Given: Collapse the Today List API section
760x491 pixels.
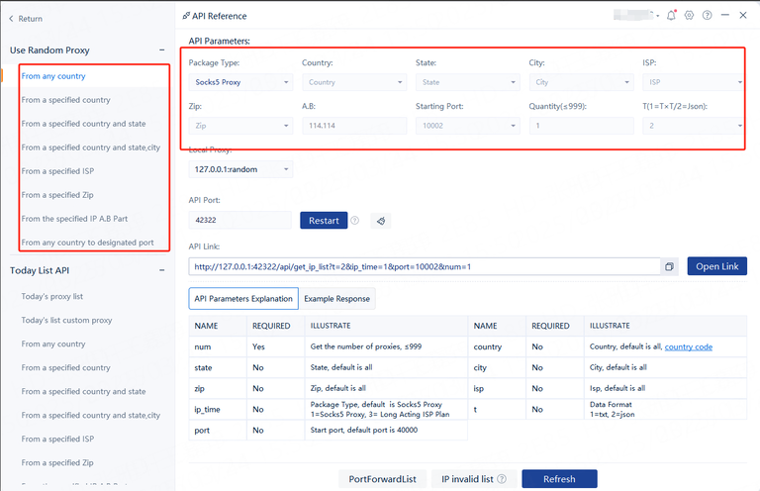Looking at the screenshot, I should pyautogui.click(x=162, y=270).
